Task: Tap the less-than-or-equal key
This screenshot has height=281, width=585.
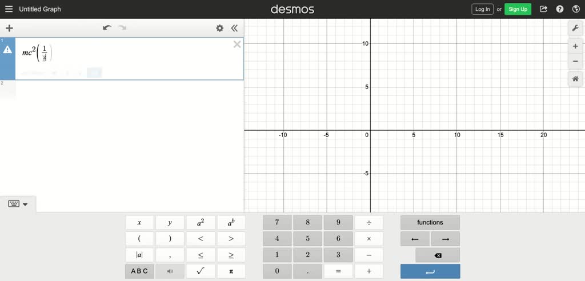Action: pos(201,255)
